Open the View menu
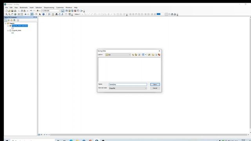 tap(16, 7)
